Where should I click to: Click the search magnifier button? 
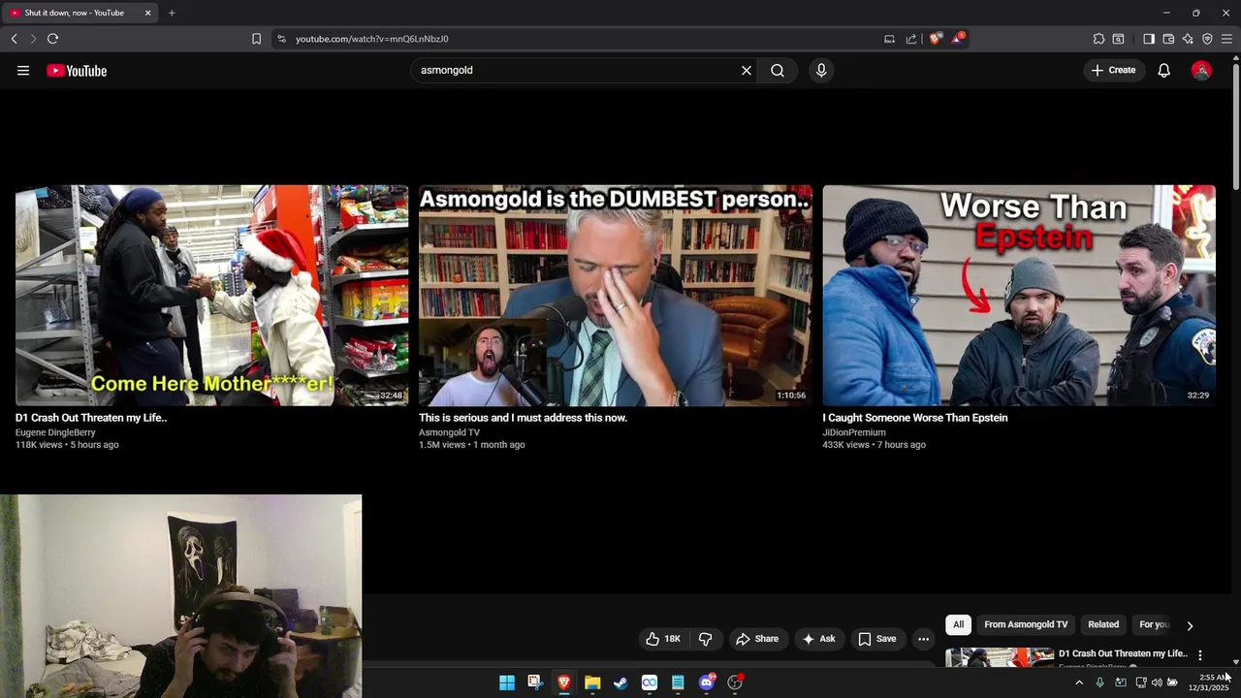[x=778, y=71]
